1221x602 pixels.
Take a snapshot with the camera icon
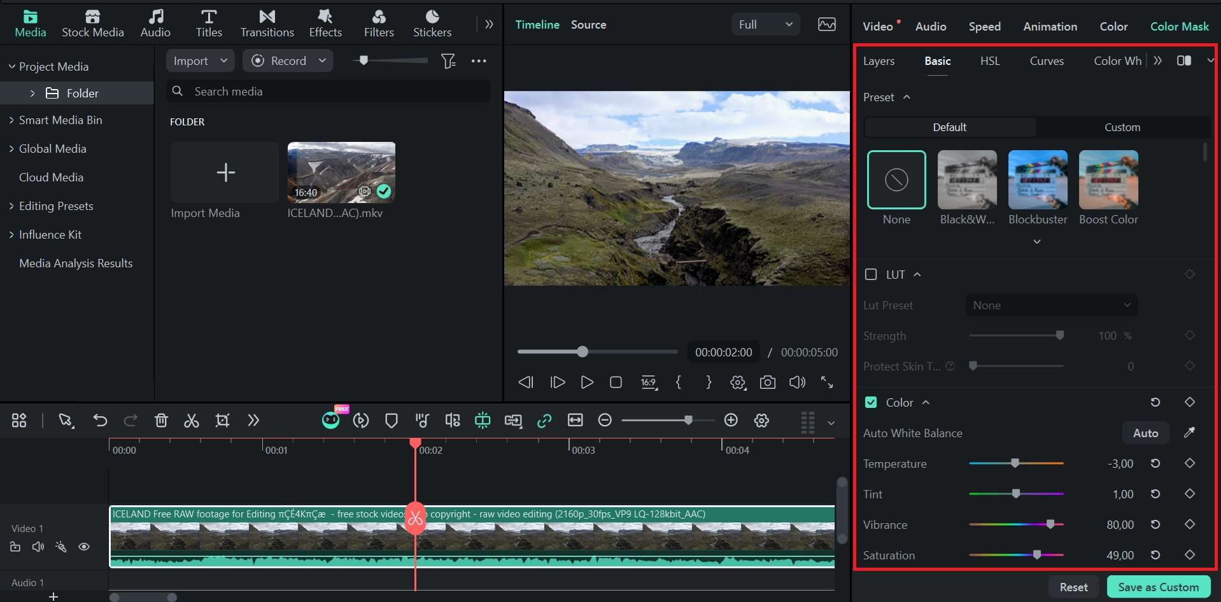(768, 382)
